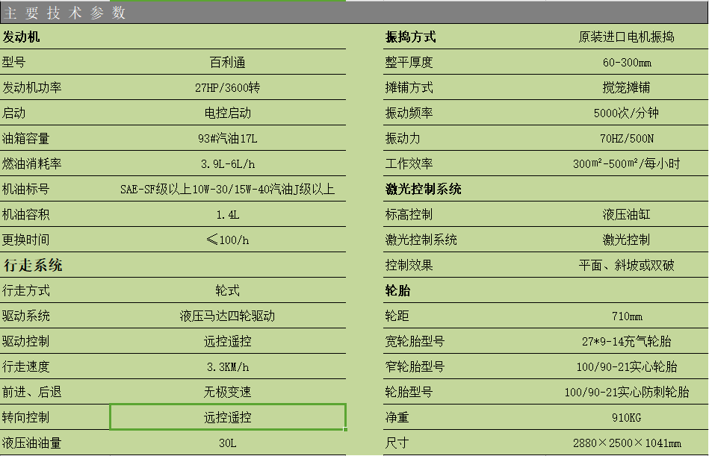Select the 平面、斜坡或双破 value cell
The width and height of the screenshot is (709, 456).
pos(627,265)
